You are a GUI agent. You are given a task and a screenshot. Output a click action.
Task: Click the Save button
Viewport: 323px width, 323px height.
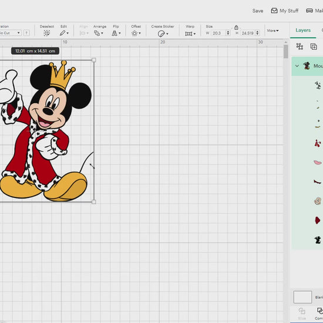[x=258, y=11]
